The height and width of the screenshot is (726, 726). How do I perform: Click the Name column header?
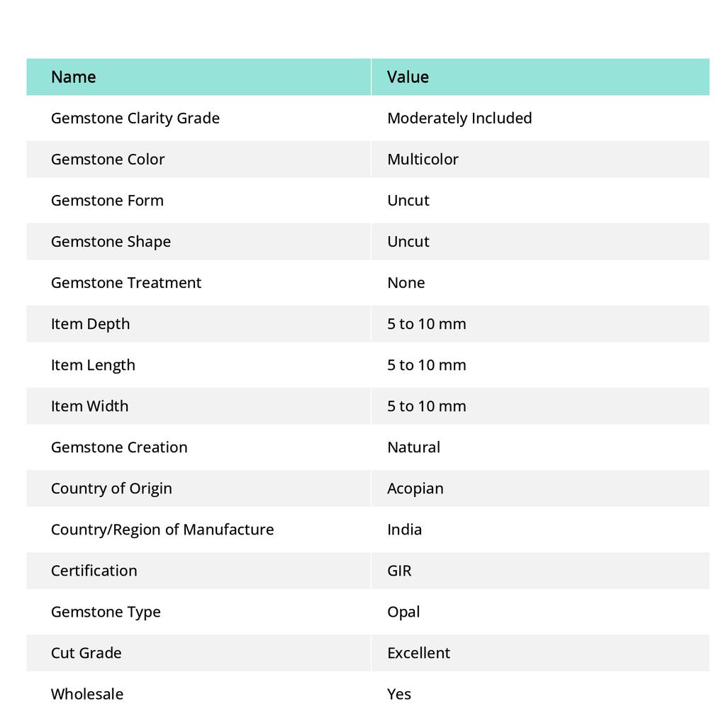(73, 77)
